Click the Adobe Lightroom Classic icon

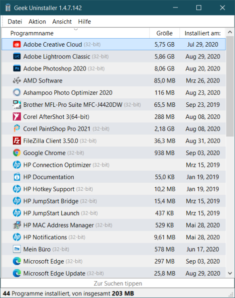click(17, 57)
